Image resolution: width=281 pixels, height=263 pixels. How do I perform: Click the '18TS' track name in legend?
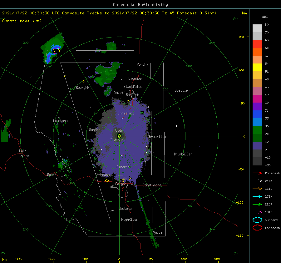click(x=269, y=212)
